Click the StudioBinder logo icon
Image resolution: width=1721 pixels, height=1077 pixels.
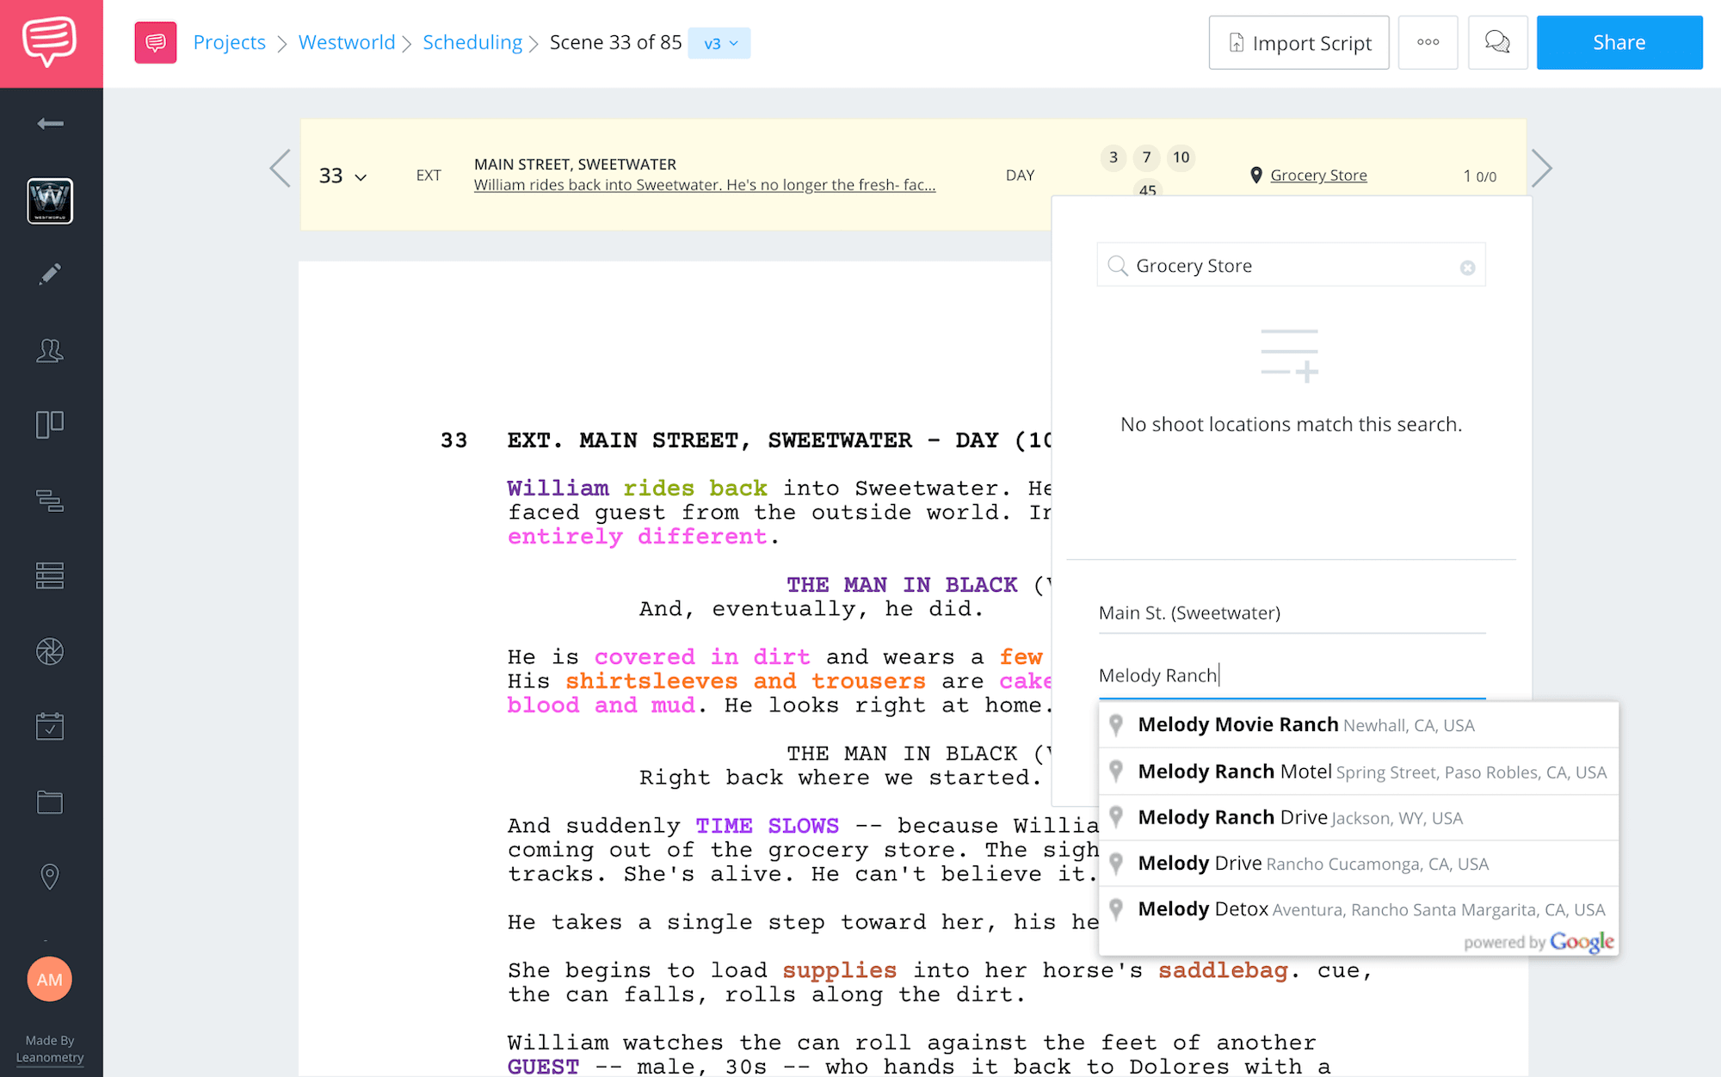coord(50,43)
